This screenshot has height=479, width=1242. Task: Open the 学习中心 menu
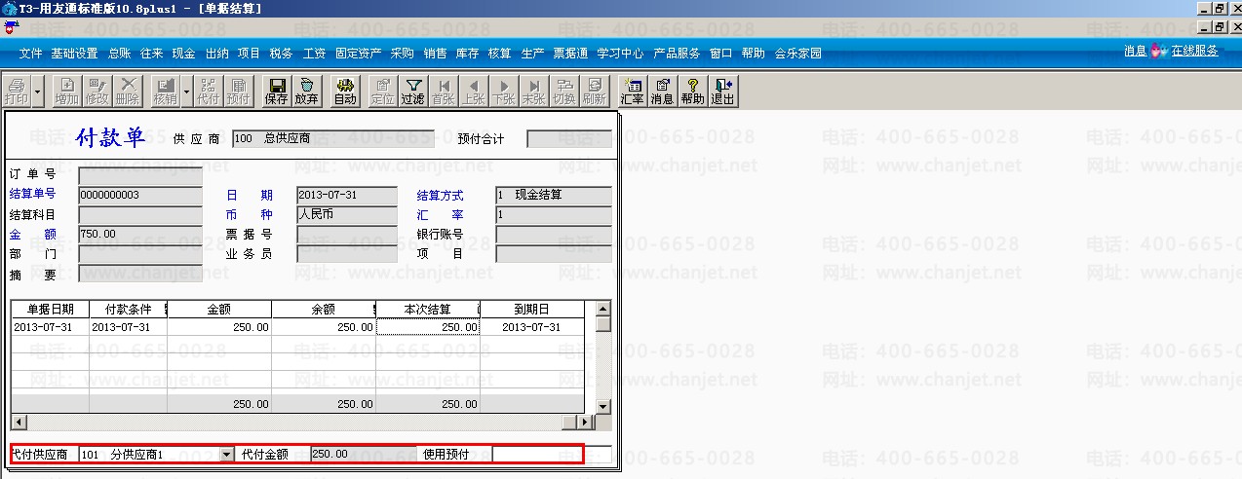click(x=620, y=54)
